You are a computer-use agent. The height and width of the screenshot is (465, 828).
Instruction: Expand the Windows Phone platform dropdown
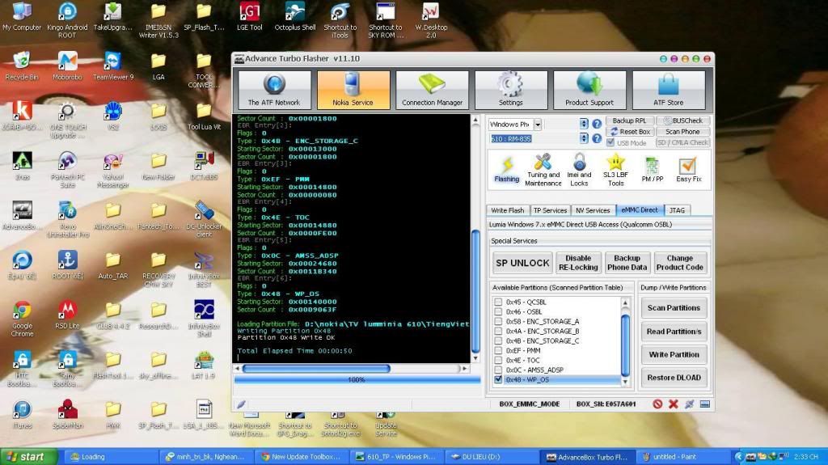click(x=538, y=125)
